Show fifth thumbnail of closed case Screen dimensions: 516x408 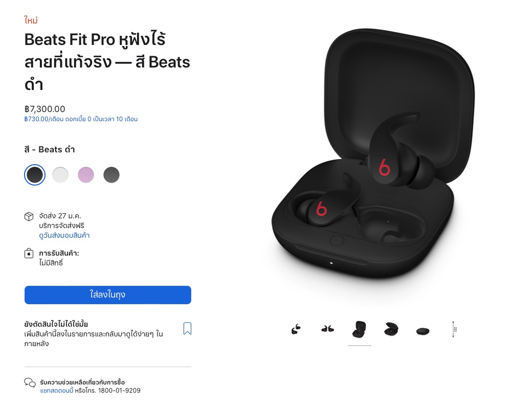[x=423, y=331]
